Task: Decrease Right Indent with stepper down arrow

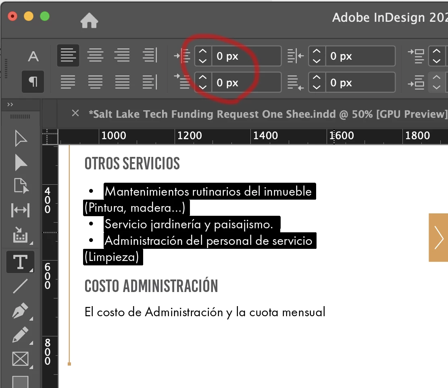Action: coord(317,61)
